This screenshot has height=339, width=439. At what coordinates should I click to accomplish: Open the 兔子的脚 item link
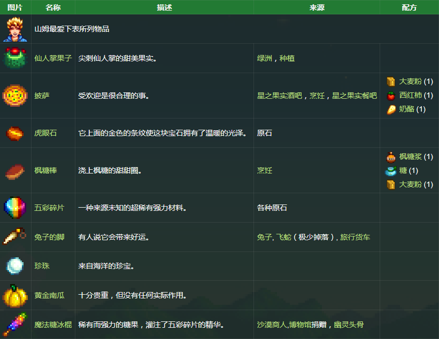coord(49,237)
